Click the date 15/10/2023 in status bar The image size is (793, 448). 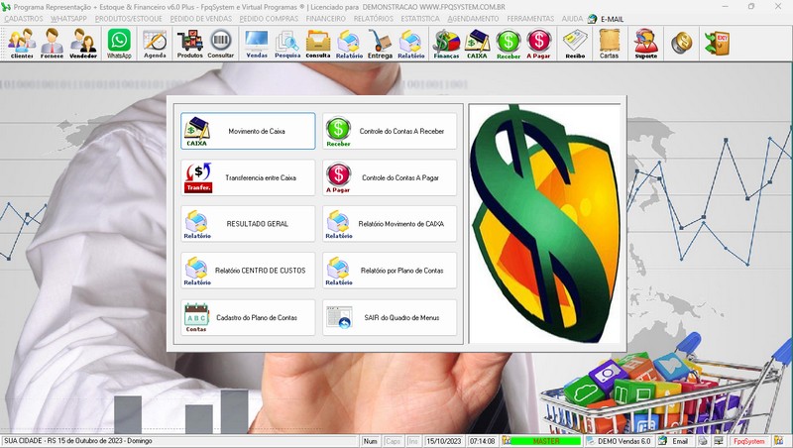pos(443,441)
